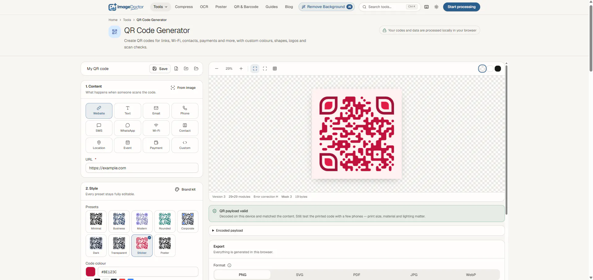Viewport: 593px width, 280px height.
Task: Select the SMS content type
Action: [99, 128]
